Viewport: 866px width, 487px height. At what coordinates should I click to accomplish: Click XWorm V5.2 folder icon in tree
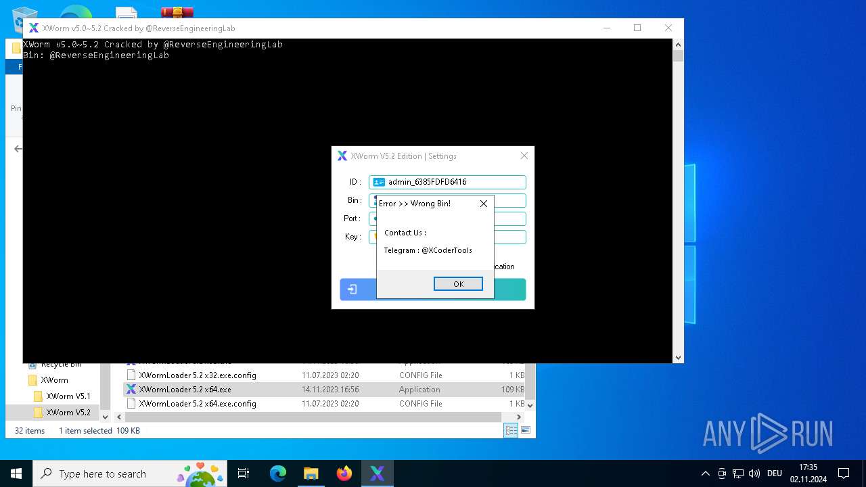[39, 413]
